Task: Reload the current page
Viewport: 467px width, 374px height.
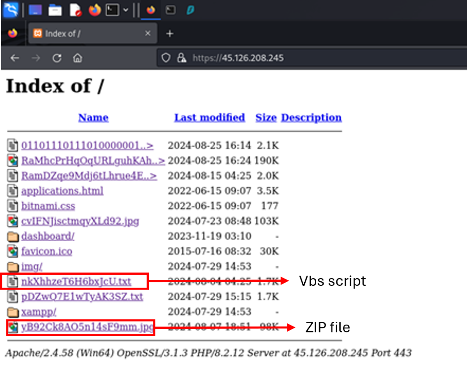Action: tap(57, 58)
